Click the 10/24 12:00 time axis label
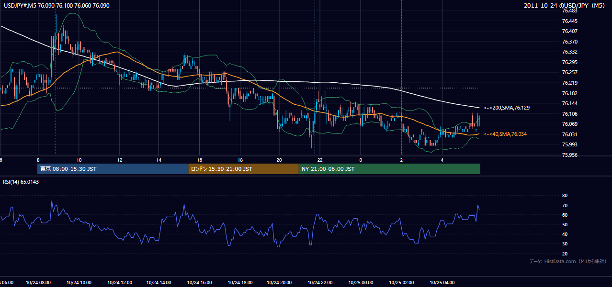The width and height of the screenshot is (612, 287). (119, 283)
